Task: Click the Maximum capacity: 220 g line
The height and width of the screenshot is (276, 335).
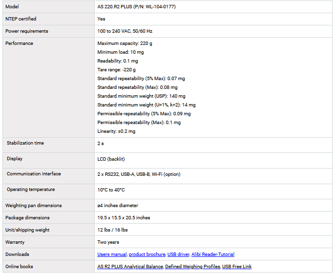Action: pos(125,43)
